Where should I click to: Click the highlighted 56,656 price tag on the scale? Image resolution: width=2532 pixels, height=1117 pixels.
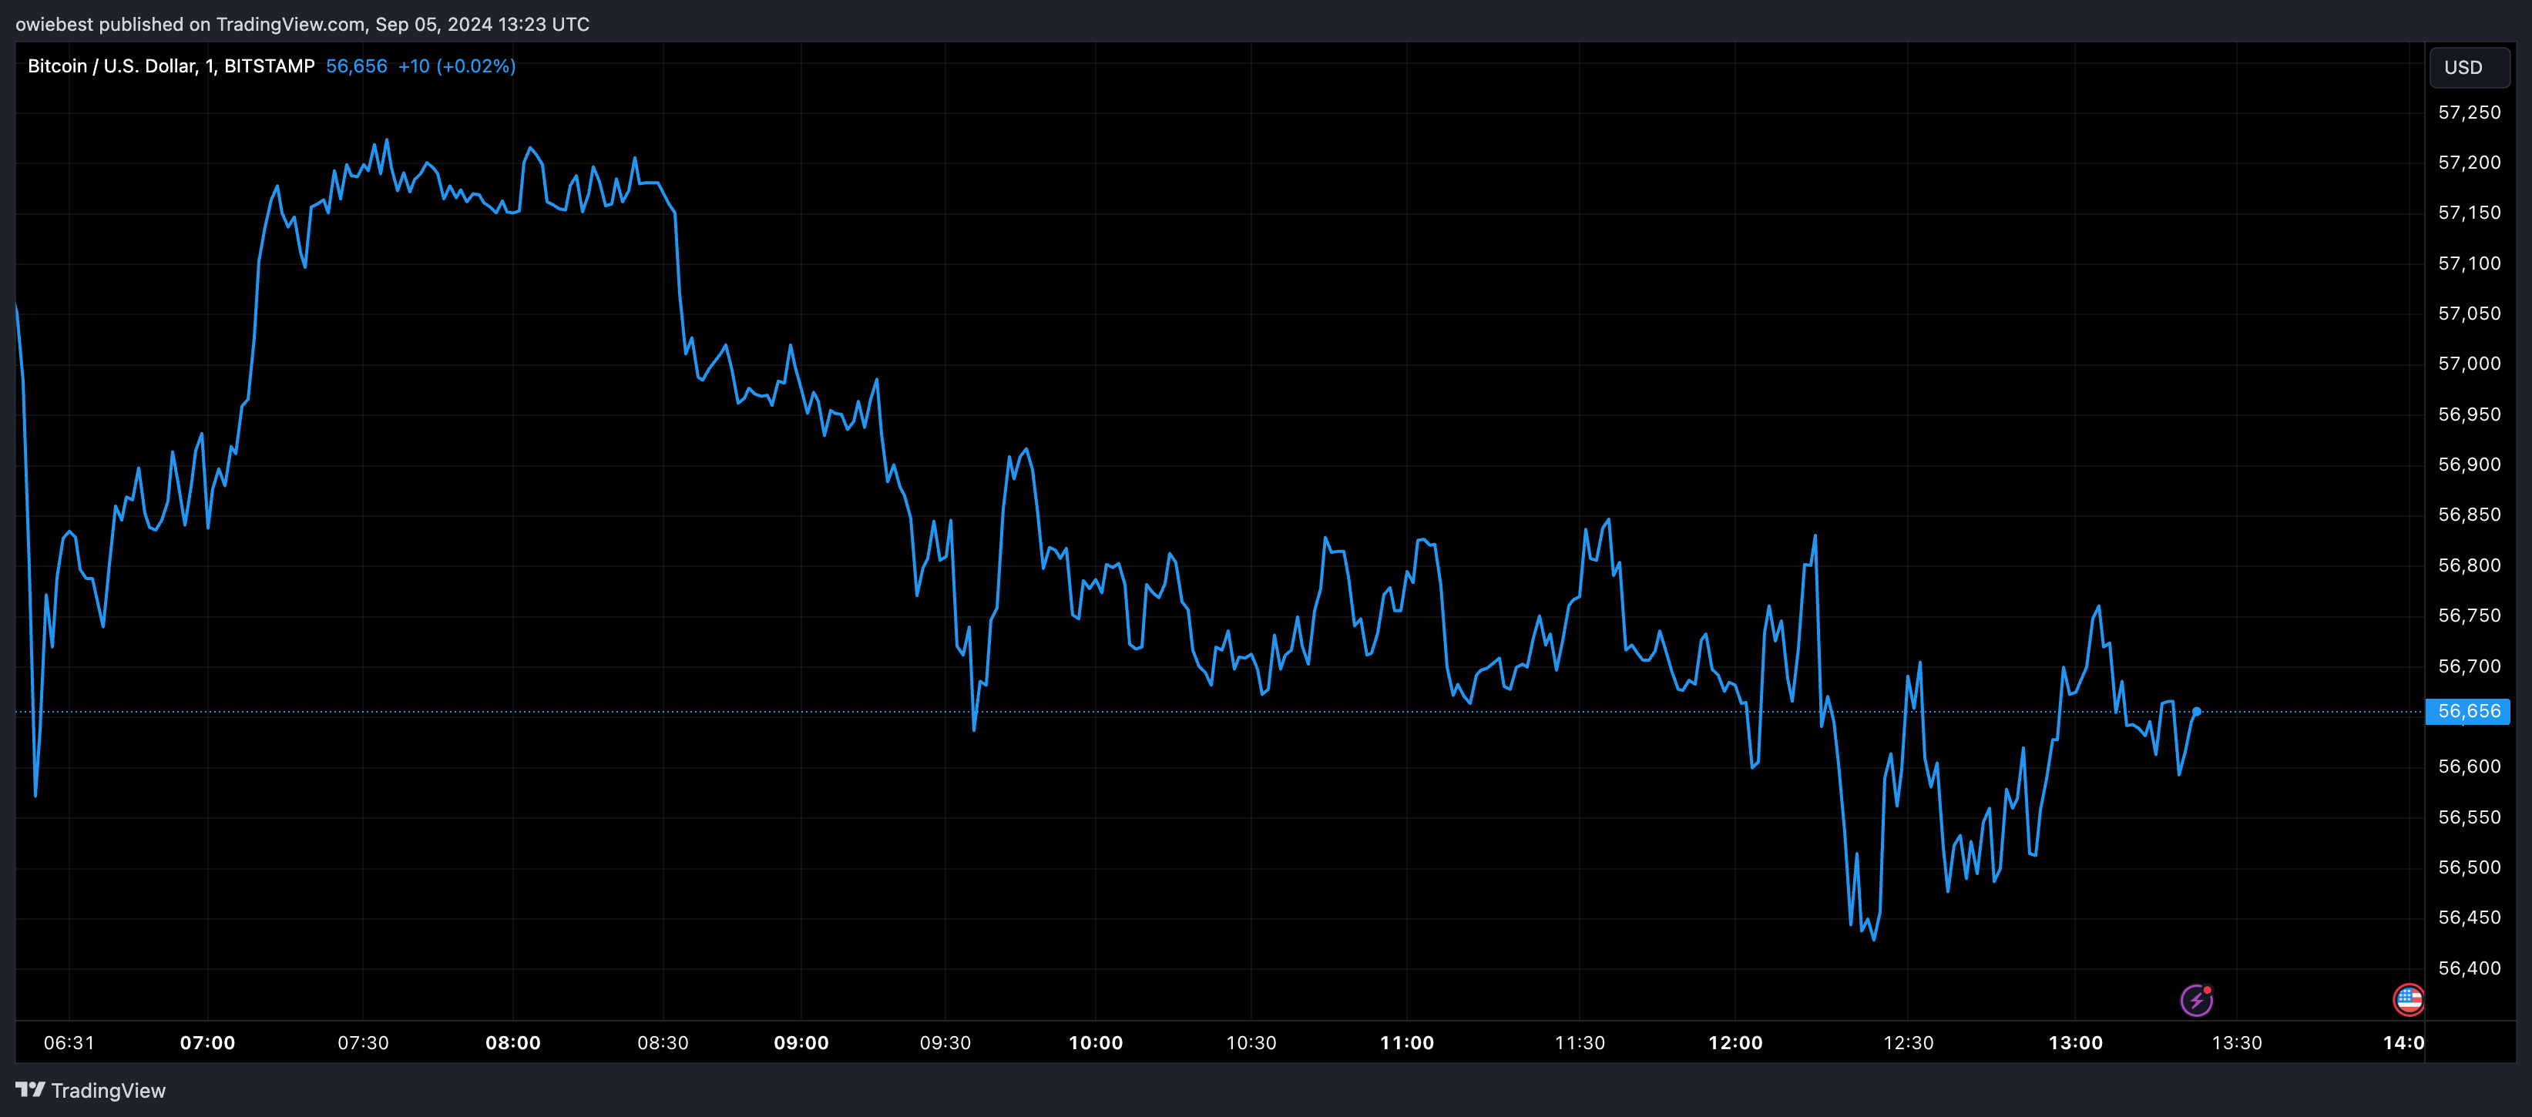coord(2469,713)
